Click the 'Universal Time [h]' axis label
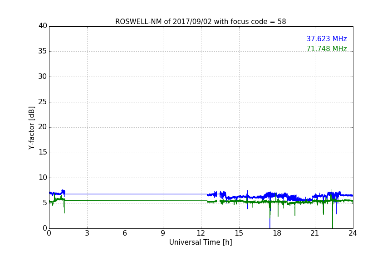The image size is (392, 261). coord(201,242)
